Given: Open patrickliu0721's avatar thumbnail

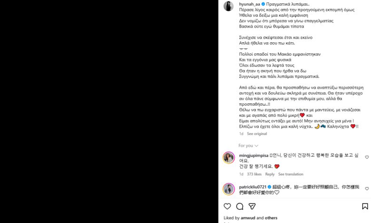Looking at the screenshot, I should (x=229, y=189).
